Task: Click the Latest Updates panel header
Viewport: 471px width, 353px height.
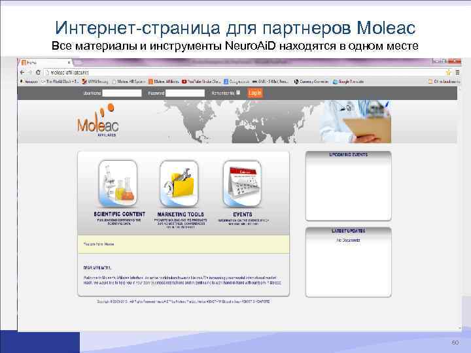Action: coord(349,231)
